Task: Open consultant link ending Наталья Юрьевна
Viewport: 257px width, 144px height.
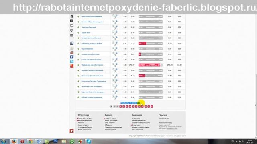Action: point(92,44)
